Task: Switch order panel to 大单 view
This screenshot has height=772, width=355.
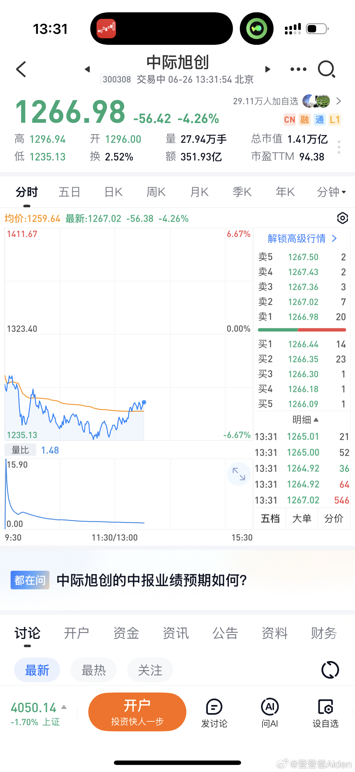Action: click(x=302, y=518)
